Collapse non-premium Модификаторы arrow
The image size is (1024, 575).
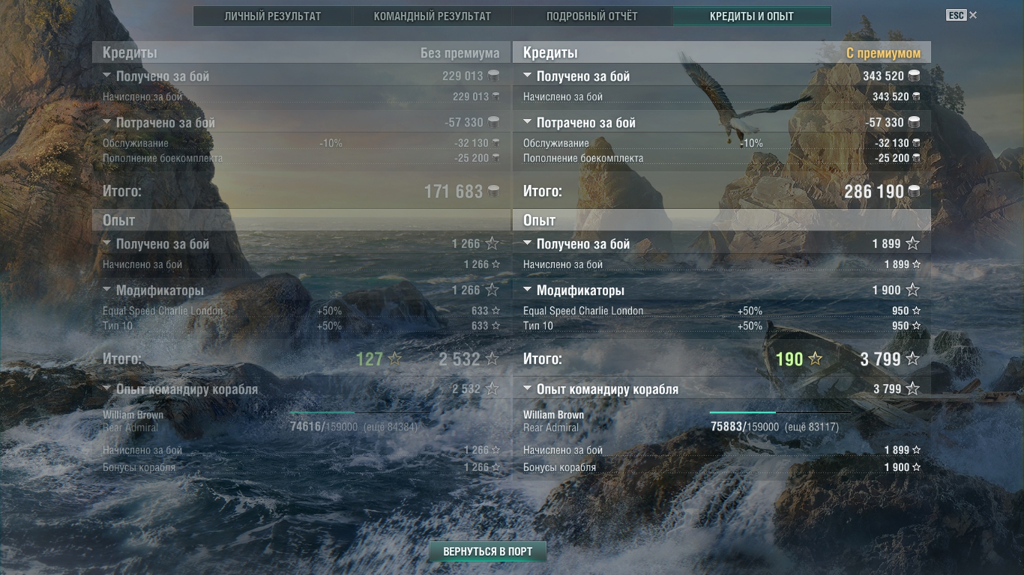click(107, 290)
